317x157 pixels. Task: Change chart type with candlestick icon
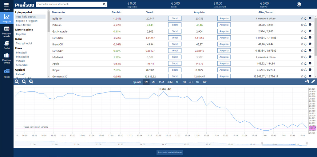[x=307, y=81]
